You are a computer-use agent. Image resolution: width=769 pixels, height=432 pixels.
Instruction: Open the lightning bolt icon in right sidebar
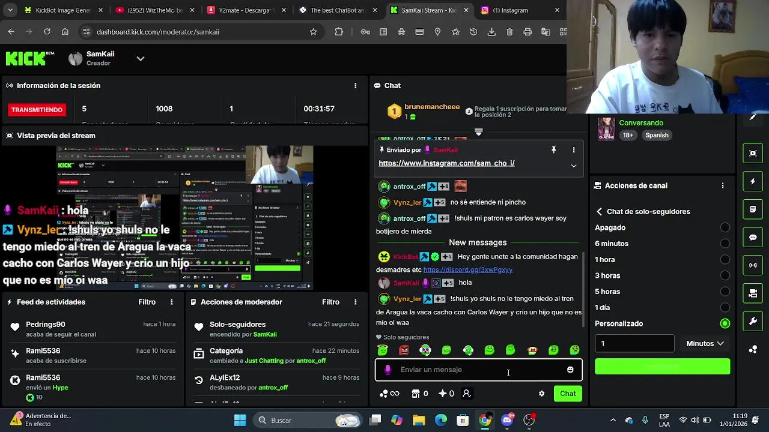(753, 181)
